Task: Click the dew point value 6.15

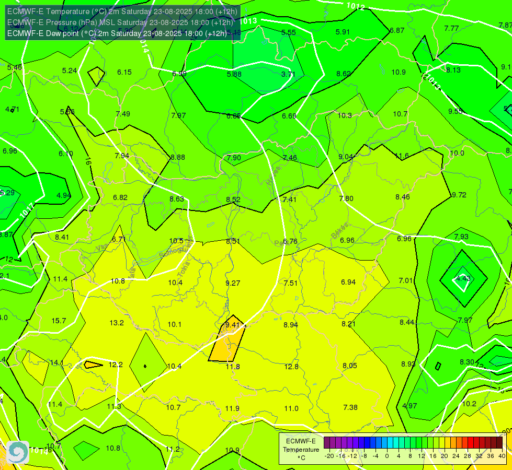Action: [124, 72]
